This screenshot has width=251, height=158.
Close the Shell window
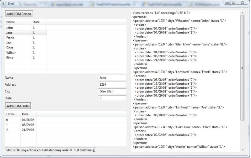click(x=243, y=3)
